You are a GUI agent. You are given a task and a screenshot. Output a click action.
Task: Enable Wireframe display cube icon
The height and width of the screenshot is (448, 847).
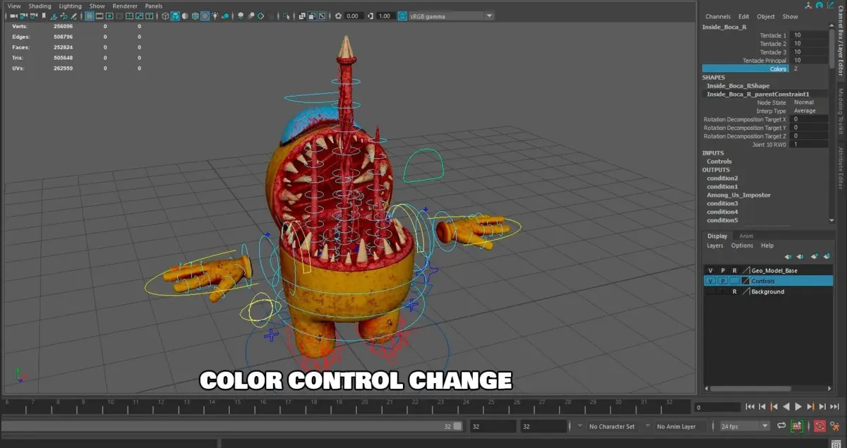coord(165,16)
